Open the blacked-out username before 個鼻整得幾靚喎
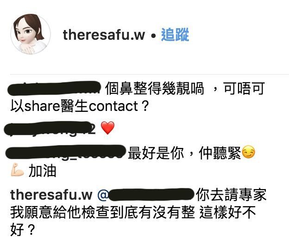Image resolution: width=289 pixels, height=245 pixels. pyautogui.click(x=54, y=88)
